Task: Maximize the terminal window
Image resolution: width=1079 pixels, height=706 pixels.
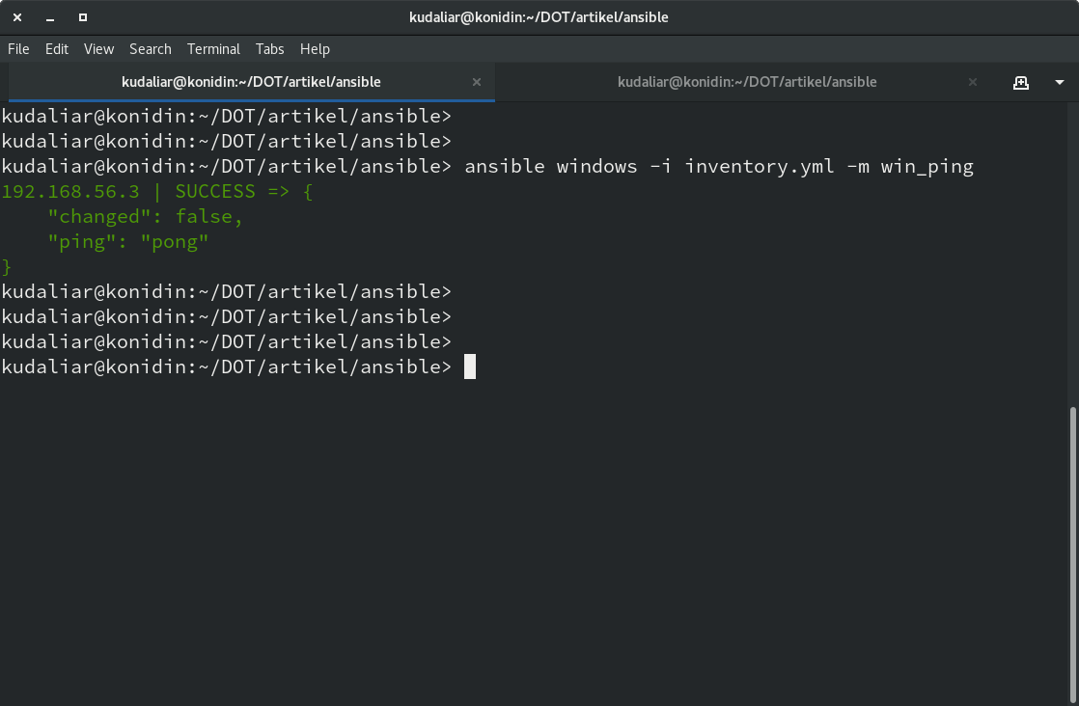Action: pyautogui.click(x=83, y=17)
